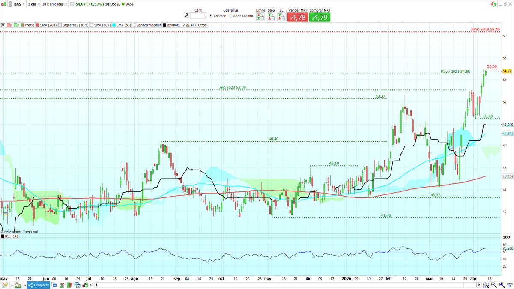Click the Cant quantity input field
514x289 pixels.
198,16
